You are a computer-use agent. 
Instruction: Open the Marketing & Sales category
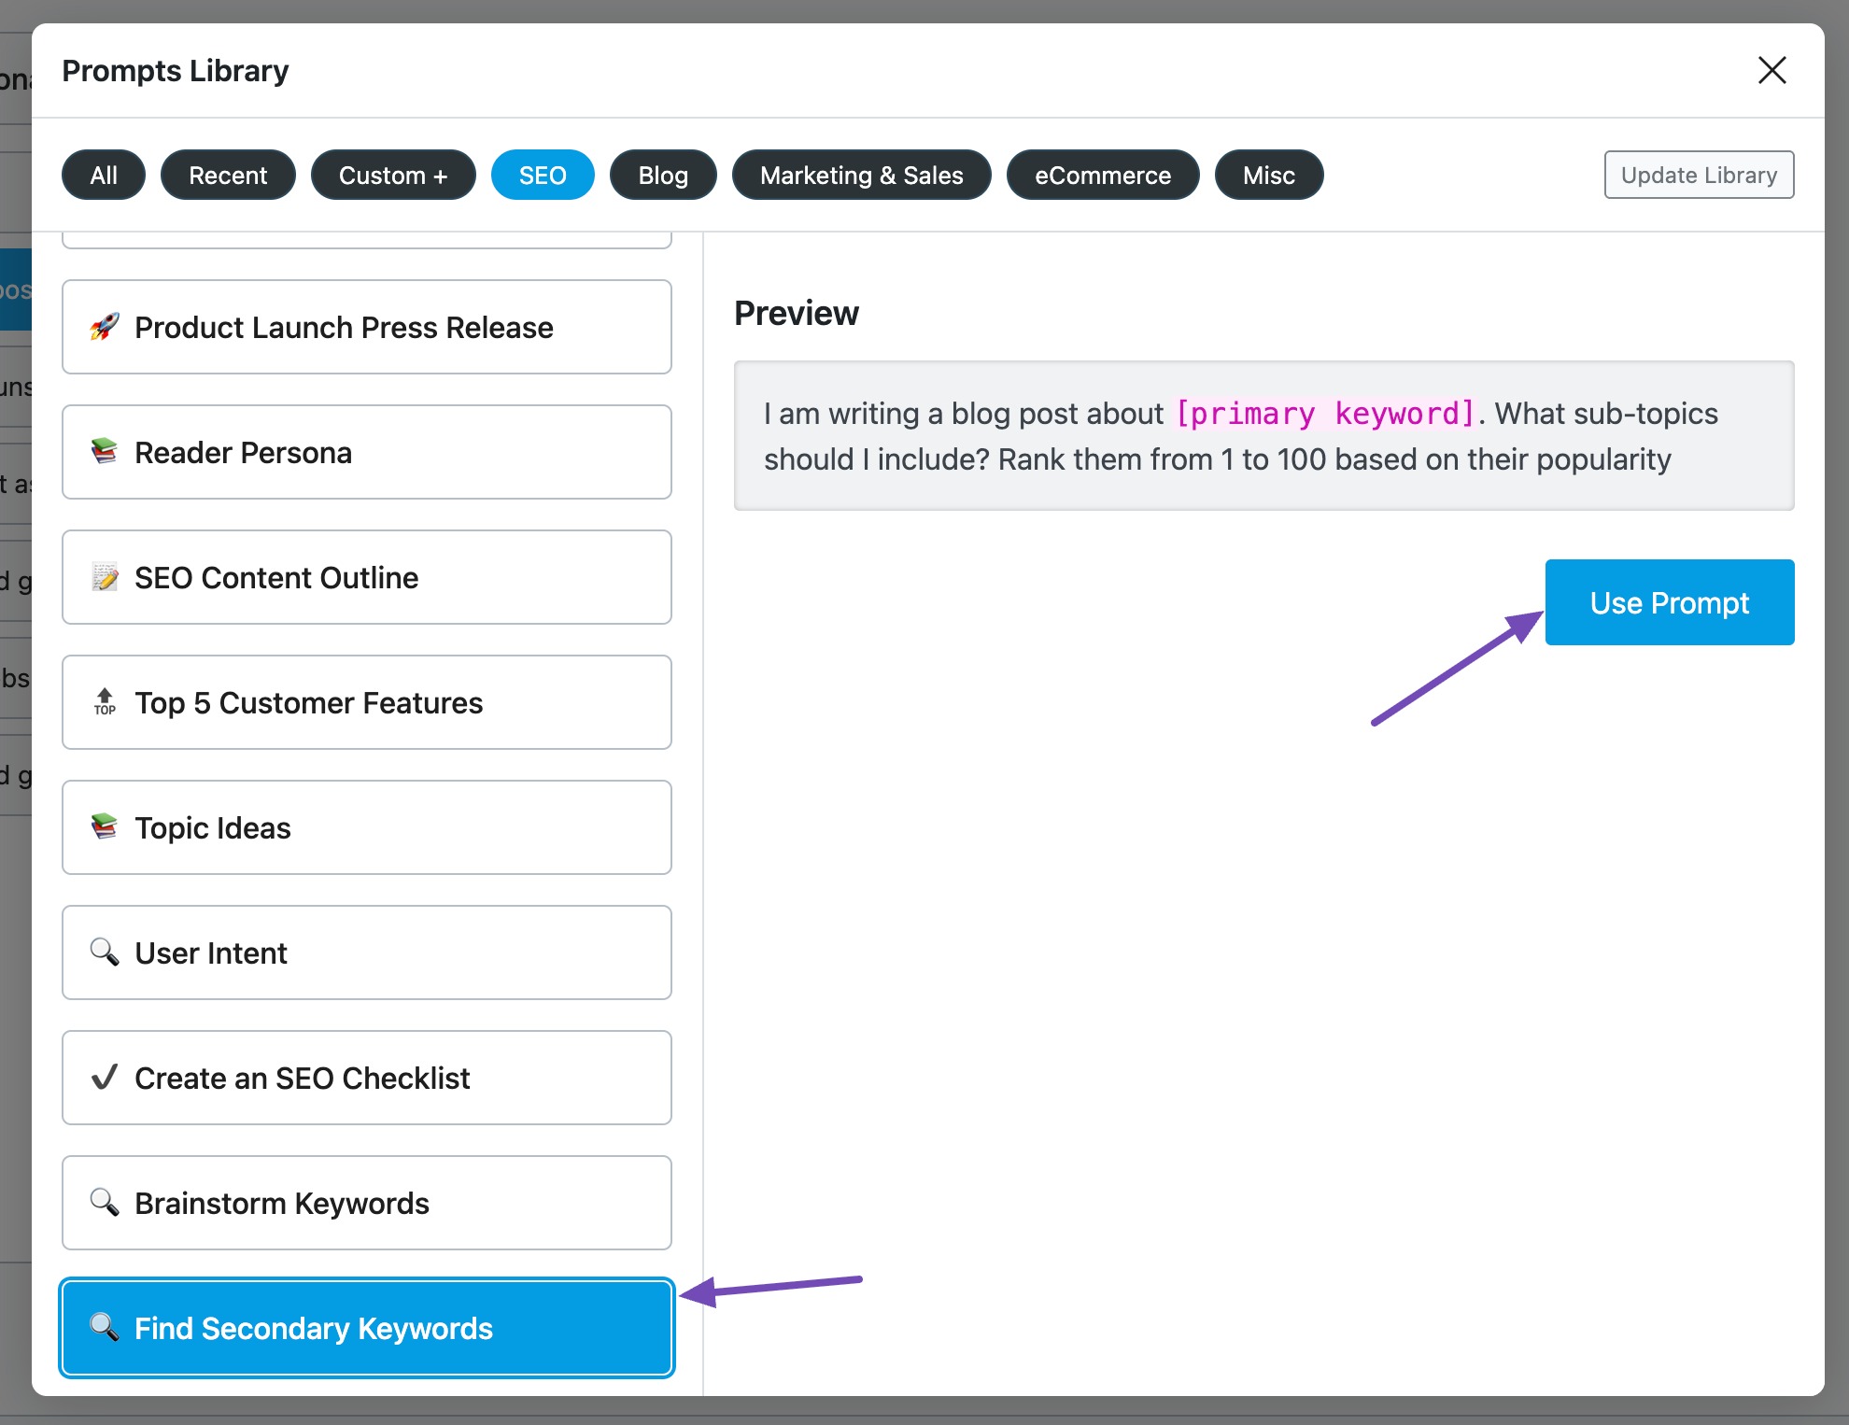pos(861,175)
